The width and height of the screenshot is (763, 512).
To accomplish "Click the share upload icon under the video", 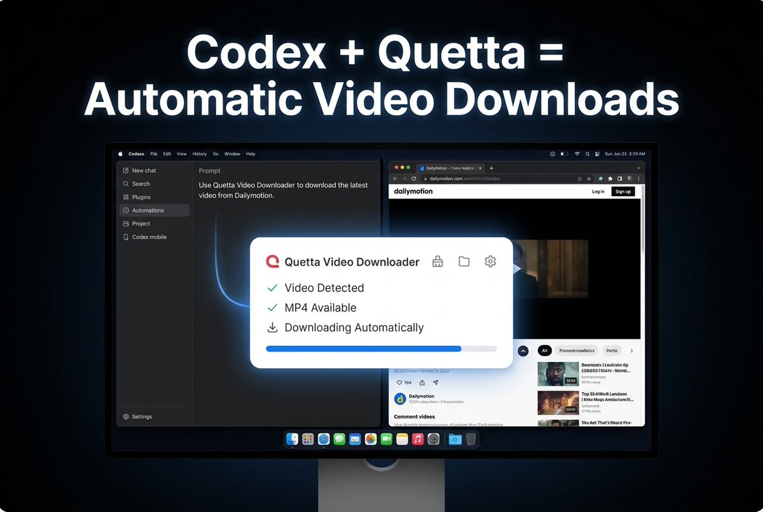I will tap(422, 382).
